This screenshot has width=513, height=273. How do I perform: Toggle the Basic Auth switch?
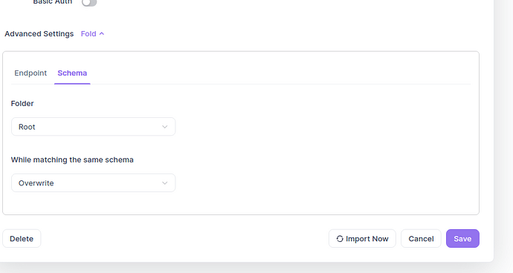point(89,3)
